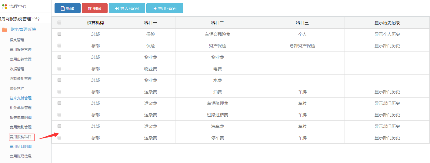Toggle the select-all checkbox in table header
Viewport: 430px width, 163px height.
[x=59, y=22]
